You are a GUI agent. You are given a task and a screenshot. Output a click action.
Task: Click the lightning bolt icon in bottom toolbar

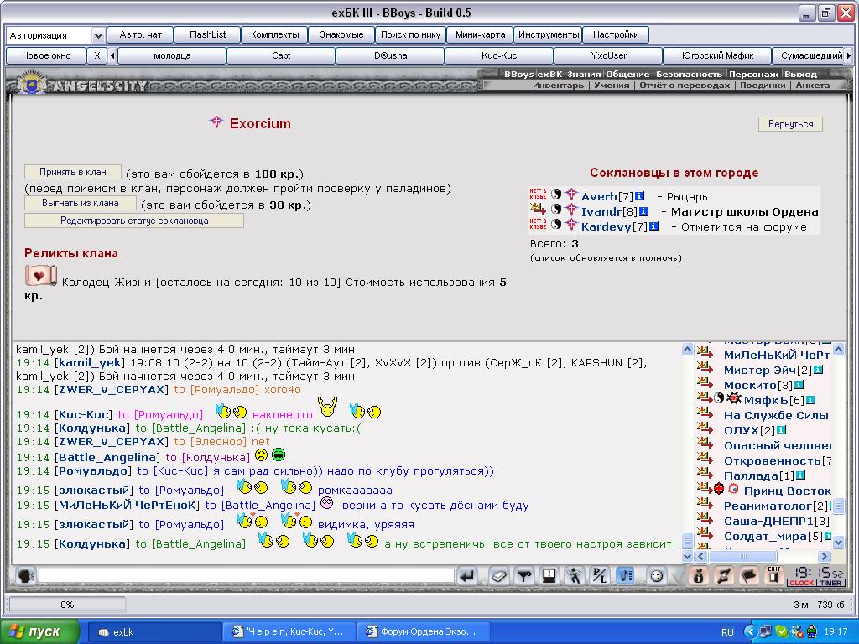pos(724,576)
